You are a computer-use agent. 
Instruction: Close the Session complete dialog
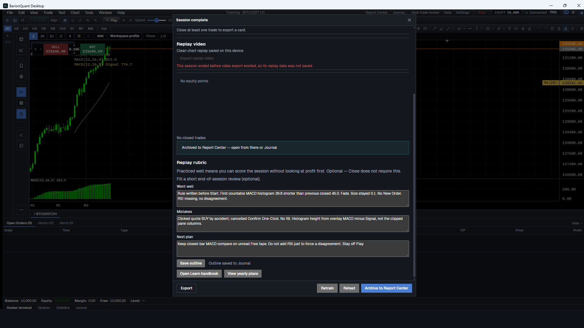coord(409,20)
